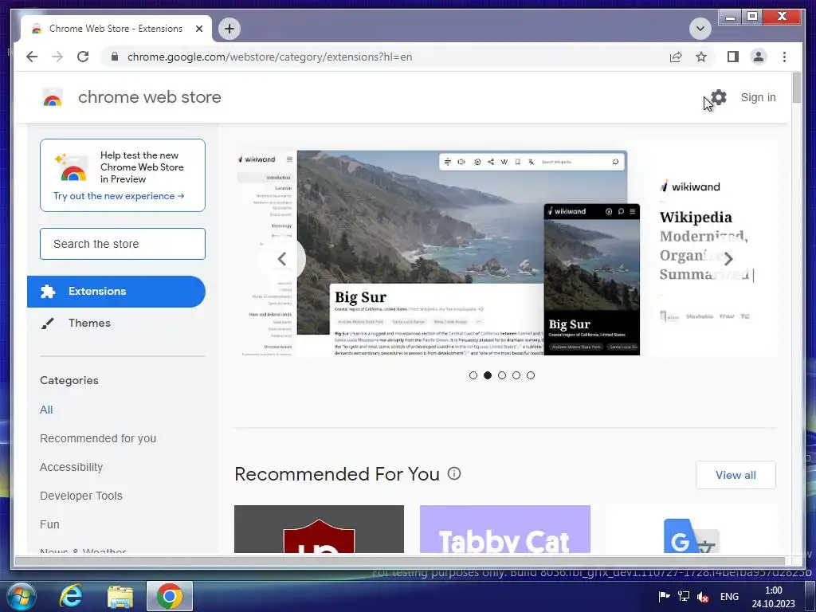Go to previous carousel slide
Image resolution: width=816 pixels, height=612 pixels.
pyautogui.click(x=282, y=259)
